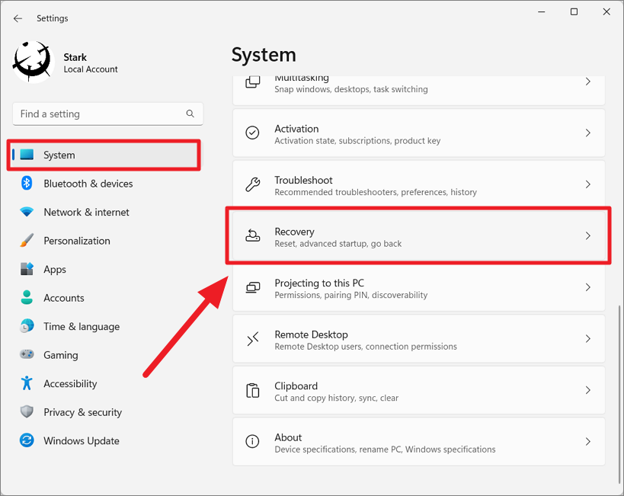Click the Clipboard icon
This screenshot has width=624, height=496.
point(252,390)
